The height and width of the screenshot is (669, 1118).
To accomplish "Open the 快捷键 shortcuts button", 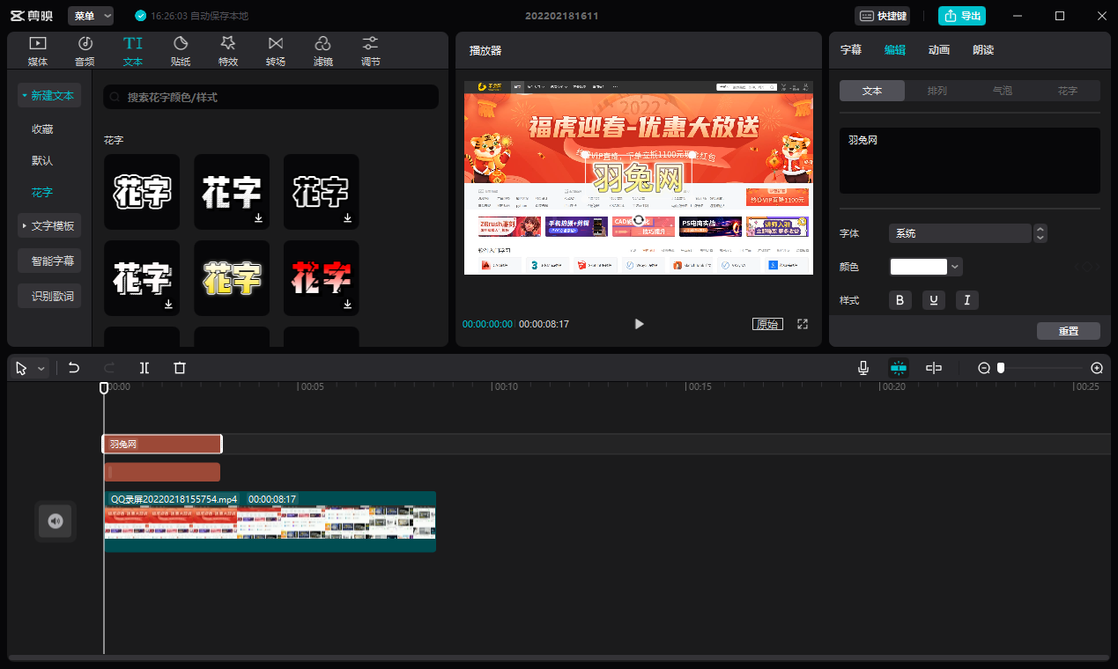I will click(883, 16).
